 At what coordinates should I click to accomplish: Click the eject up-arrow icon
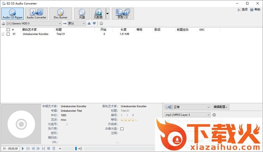(89, 23)
